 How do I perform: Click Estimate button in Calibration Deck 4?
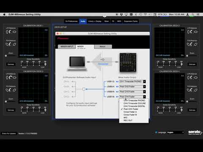[x=192, y=110]
